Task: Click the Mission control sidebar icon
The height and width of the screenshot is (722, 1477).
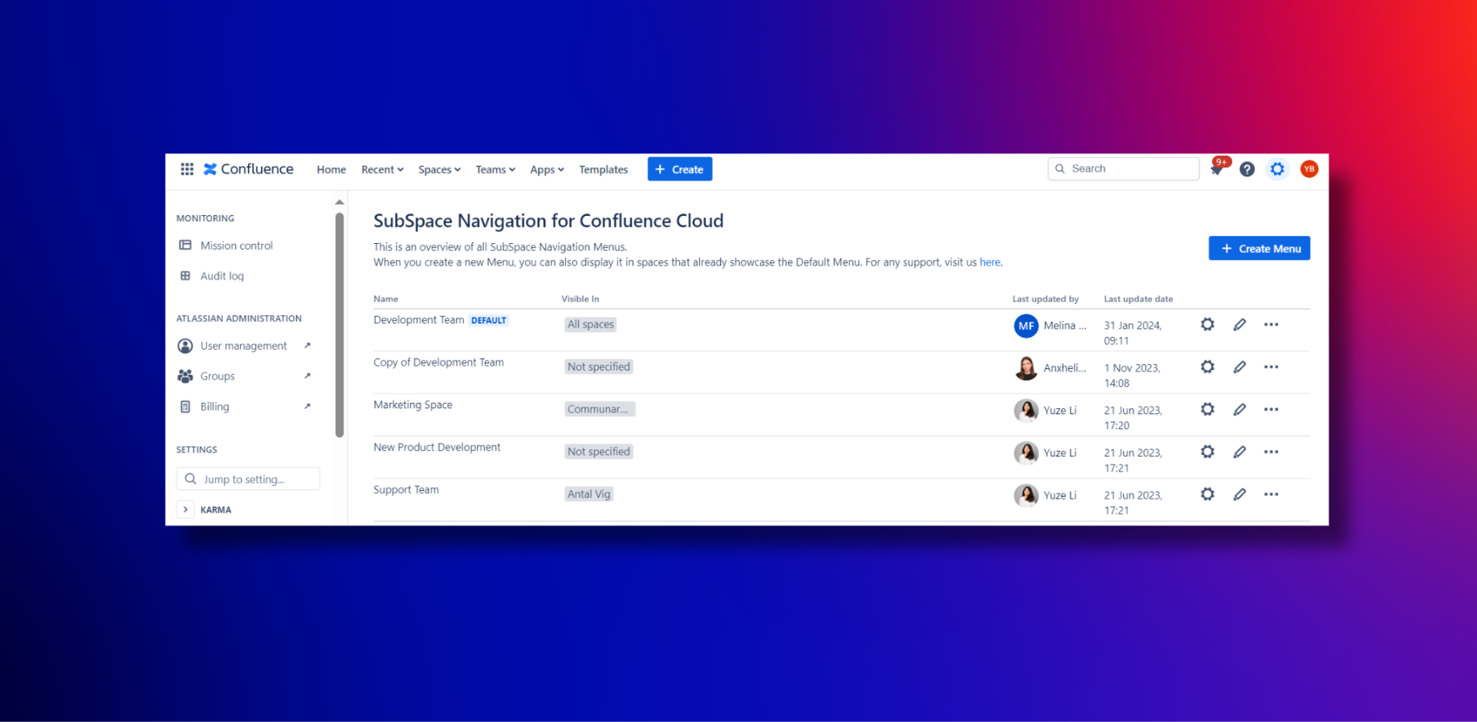Action: tap(185, 245)
